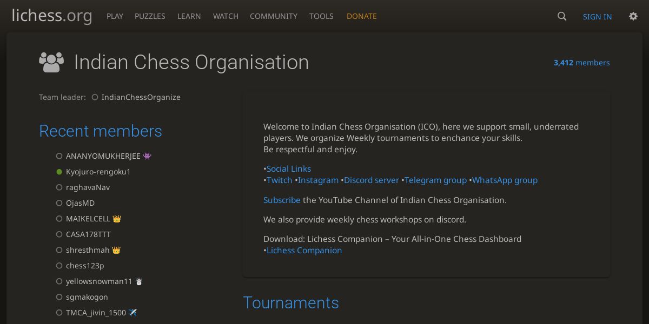649x324 pixels.
Task: Open the Discord server link
Action: pos(372,180)
